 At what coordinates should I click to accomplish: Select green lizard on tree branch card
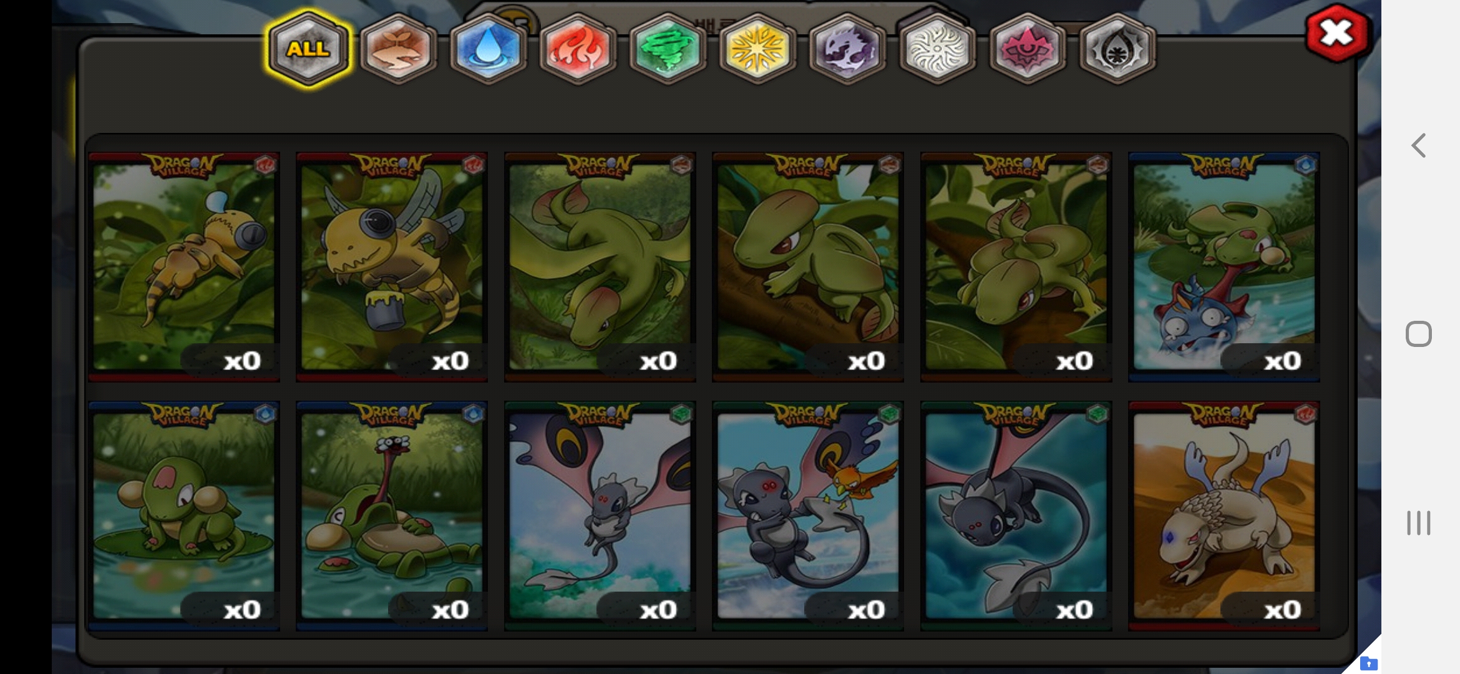pos(808,266)
